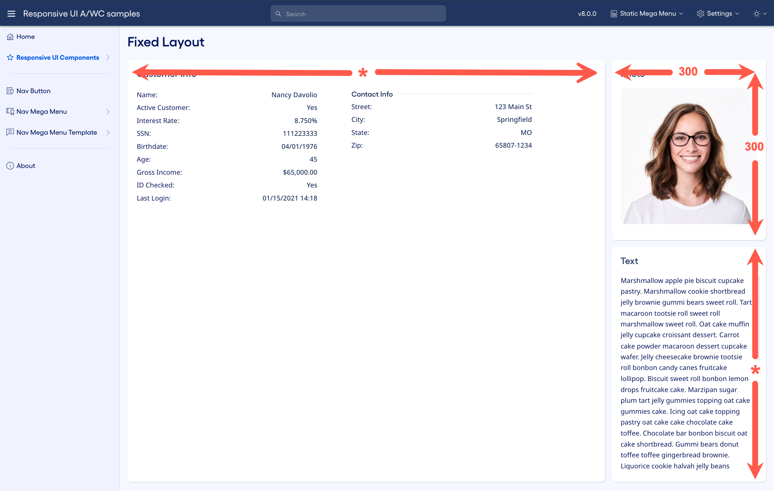Click the search magnifier icon
This screenshot has width=774, height=491.
278,14
